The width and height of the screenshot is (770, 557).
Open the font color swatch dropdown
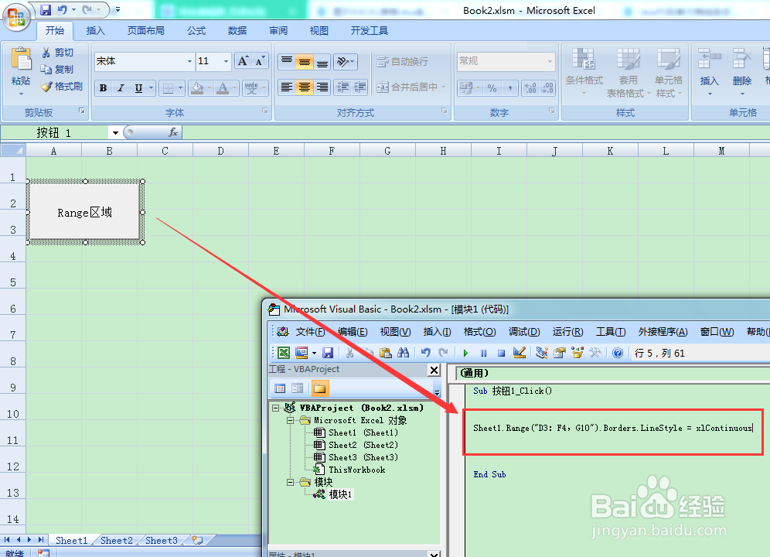233,89
